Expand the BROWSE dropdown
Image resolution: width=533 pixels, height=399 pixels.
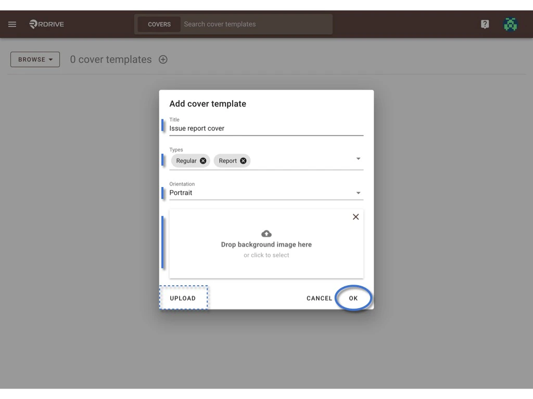pos(35,59)
